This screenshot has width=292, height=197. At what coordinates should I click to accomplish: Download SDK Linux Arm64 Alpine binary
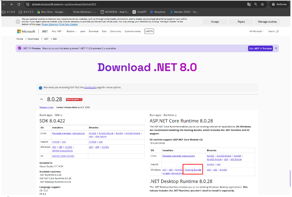click(133, 133)
